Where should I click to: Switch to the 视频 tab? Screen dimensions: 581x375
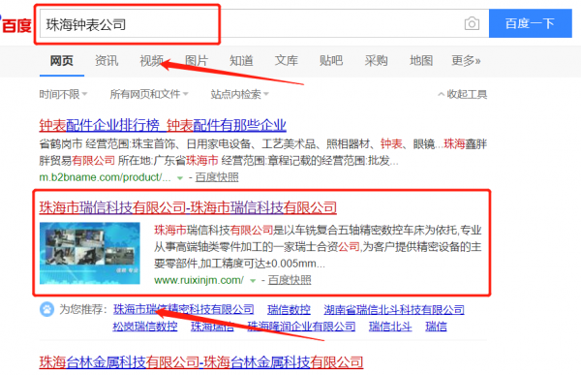[152, 60]
